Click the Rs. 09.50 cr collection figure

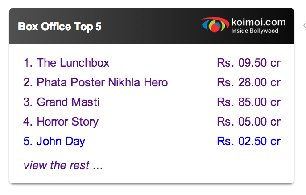(248, 63)
